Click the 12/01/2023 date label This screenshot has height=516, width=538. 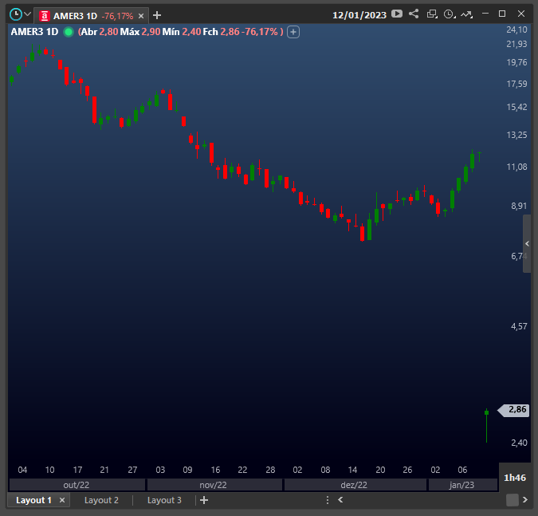point(359,15)
